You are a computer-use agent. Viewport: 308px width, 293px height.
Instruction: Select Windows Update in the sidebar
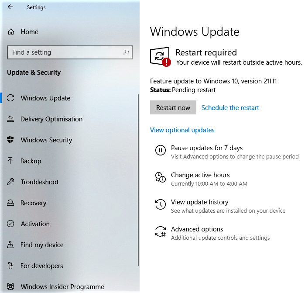45,98
